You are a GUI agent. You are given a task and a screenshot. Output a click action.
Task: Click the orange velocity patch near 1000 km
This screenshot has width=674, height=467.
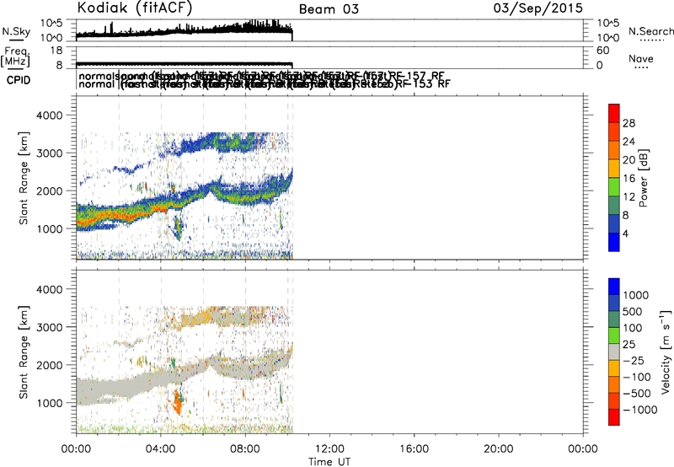point(177,401)
